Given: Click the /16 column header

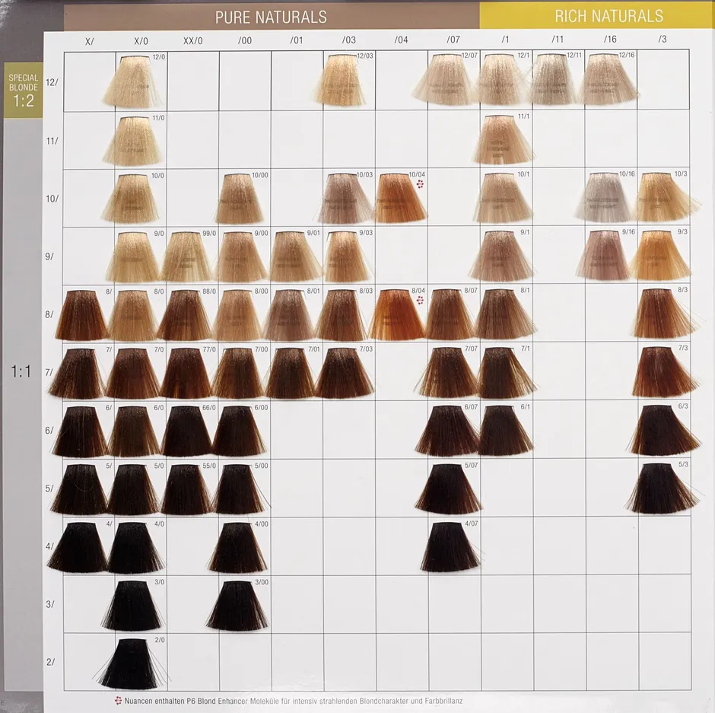Looking at the screenshot, I should point(610,40).
